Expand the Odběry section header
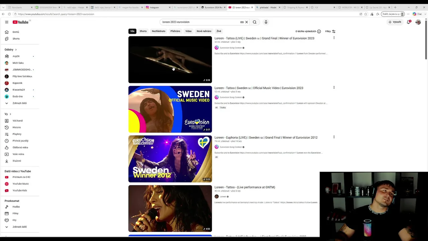428x241 pixels. [11, 50]
